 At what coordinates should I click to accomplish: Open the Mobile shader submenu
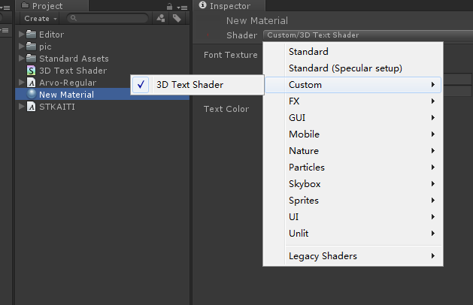click(353, 134)
